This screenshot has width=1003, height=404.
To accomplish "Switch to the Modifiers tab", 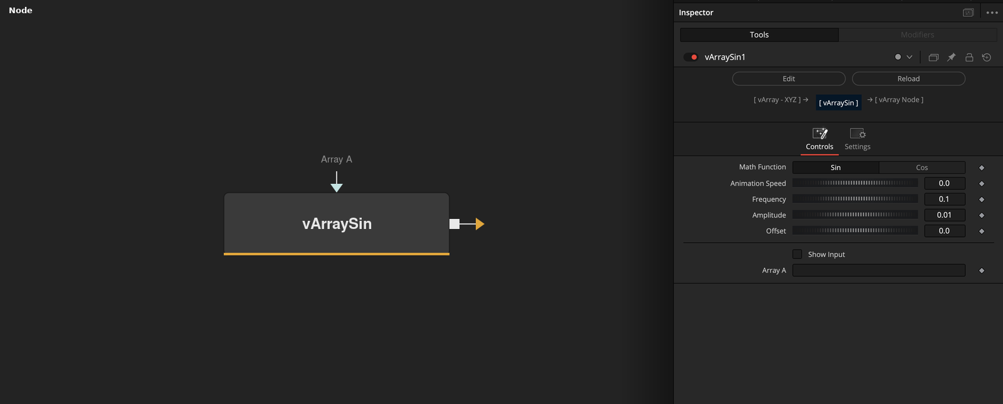I will click(x=917, y=35).
